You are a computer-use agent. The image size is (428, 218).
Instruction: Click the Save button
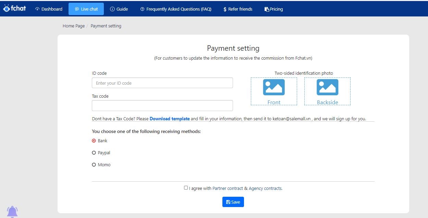pyautogui.click(x=233, y=202)
